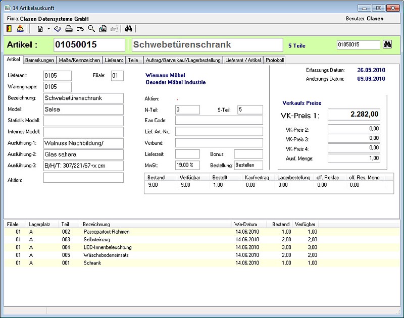404x318 pixels.
Task: Open the Protokoll tab
Action: point(275,60)
